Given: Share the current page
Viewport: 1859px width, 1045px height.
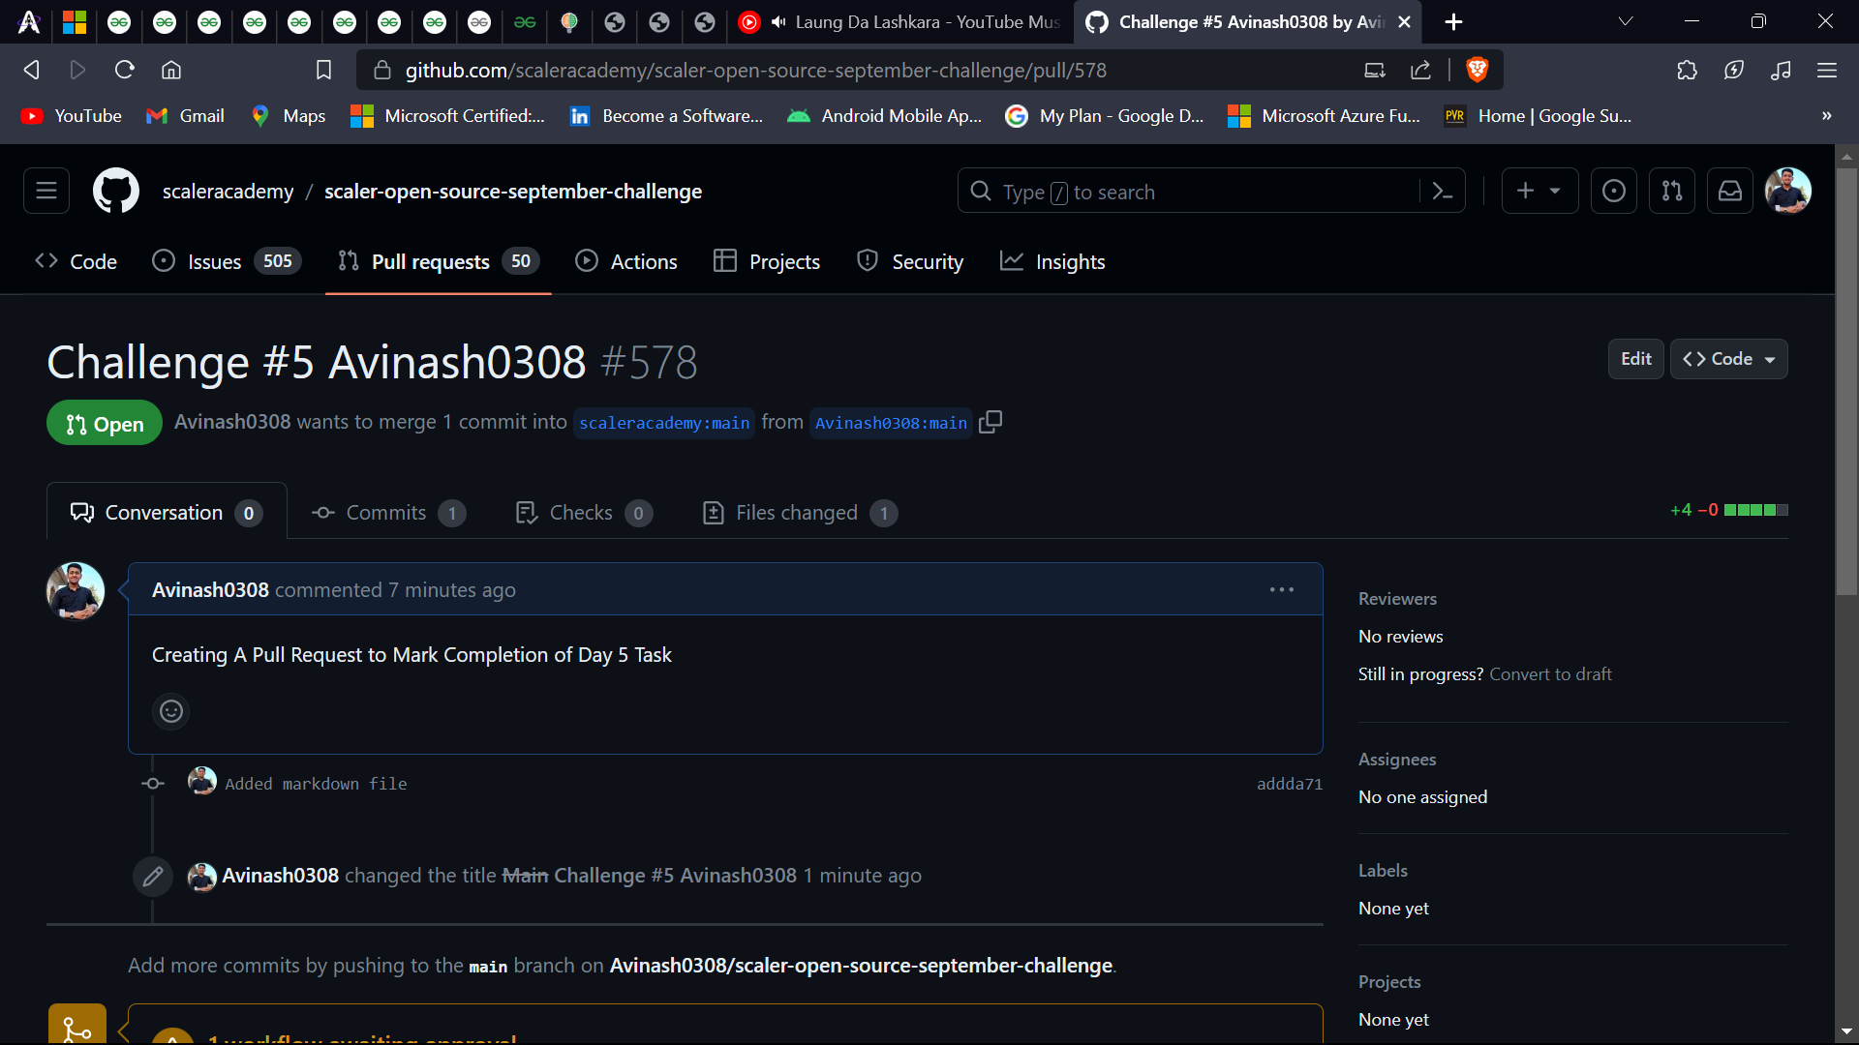Looking at the screenshot, I should 1420,70.
